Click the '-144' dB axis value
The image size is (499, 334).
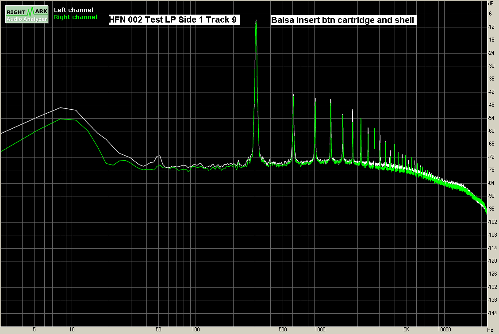pyautogui.click(x=492, y=313)
